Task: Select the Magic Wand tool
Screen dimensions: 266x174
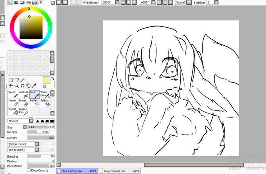Action: click(22, 80)
